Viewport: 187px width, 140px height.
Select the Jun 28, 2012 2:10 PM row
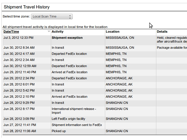[95, 97]
